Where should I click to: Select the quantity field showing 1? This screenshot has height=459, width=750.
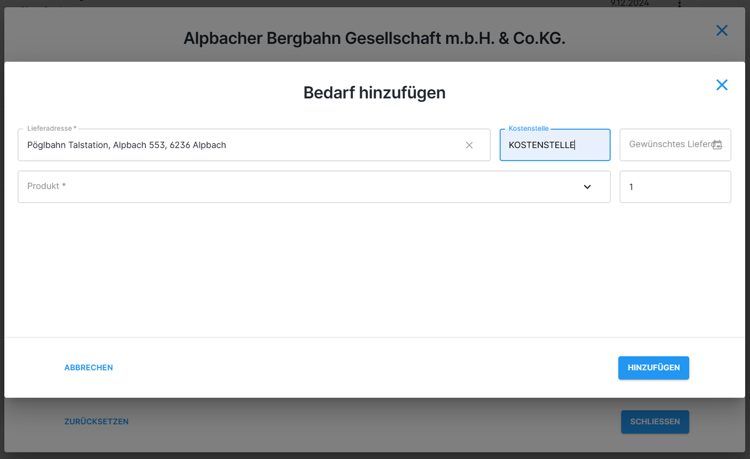coord(675,187)
